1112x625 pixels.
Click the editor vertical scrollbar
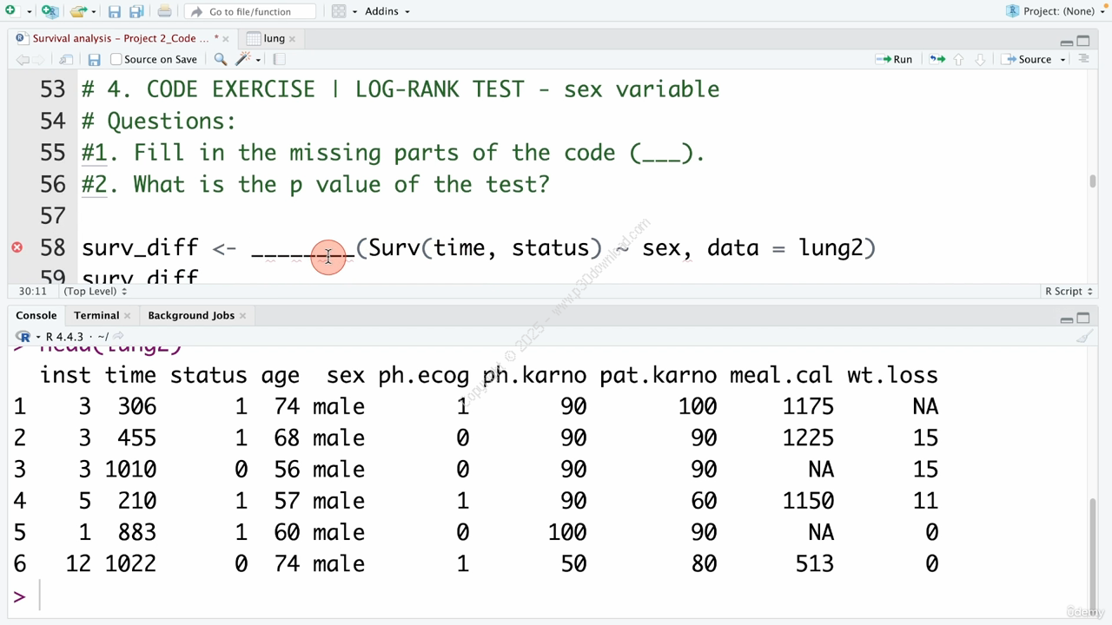1092,181
